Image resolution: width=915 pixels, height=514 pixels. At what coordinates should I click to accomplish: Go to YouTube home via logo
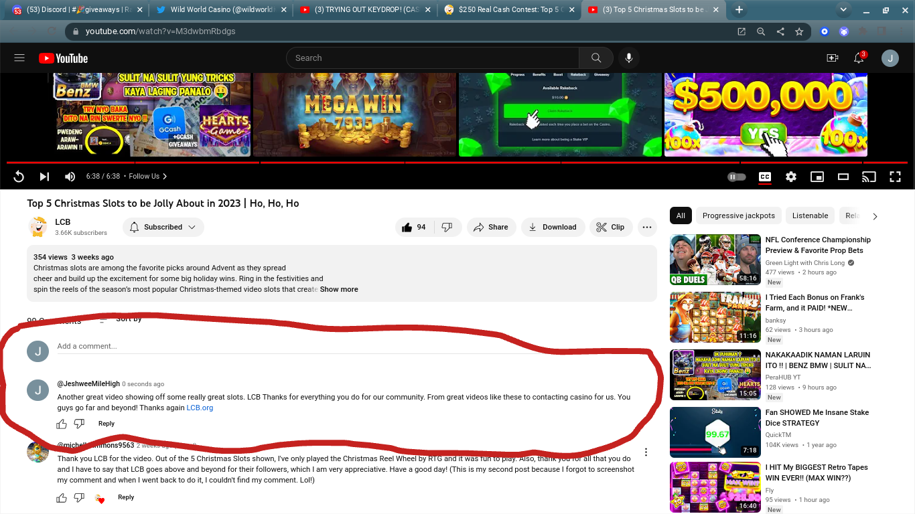[x=64, y=58]
